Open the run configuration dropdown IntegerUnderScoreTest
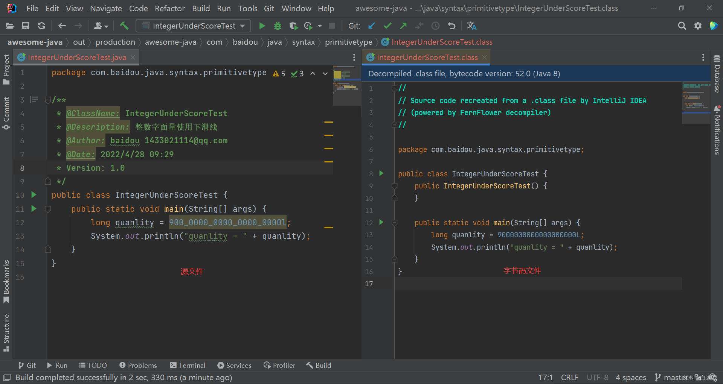The height and width of the screenshot is (384, 723). 193,26
